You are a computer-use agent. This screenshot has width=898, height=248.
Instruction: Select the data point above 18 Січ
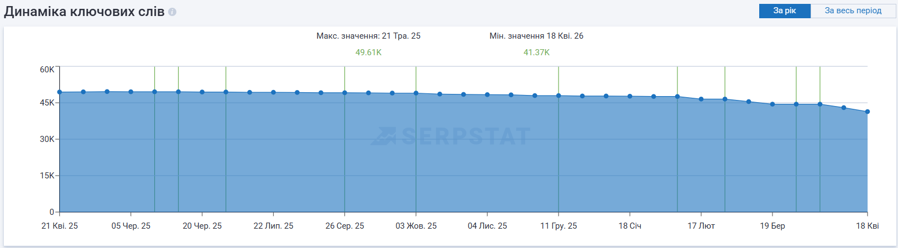[630, 96]
